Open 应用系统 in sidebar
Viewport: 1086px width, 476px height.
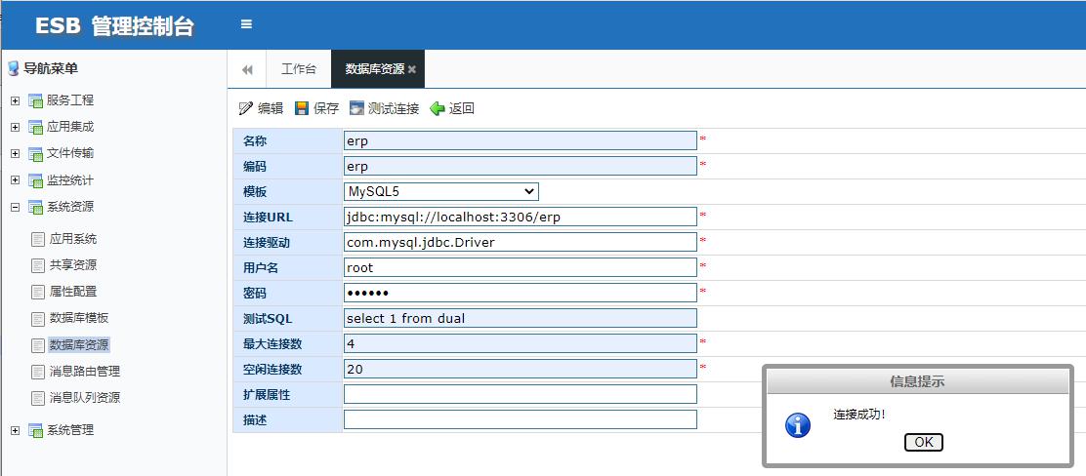click(x=73, y=239)
